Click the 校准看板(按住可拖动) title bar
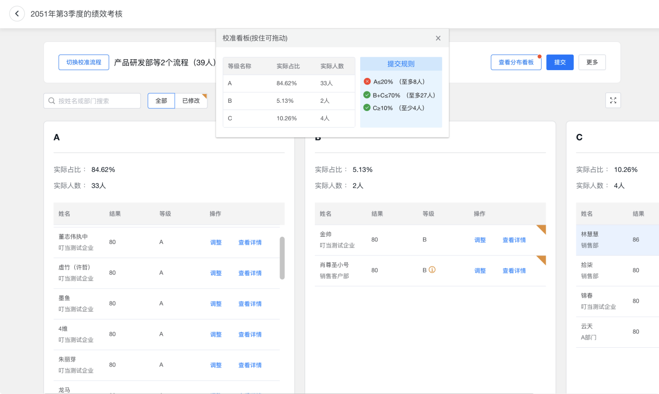The image size is (659, 394). 333,38
